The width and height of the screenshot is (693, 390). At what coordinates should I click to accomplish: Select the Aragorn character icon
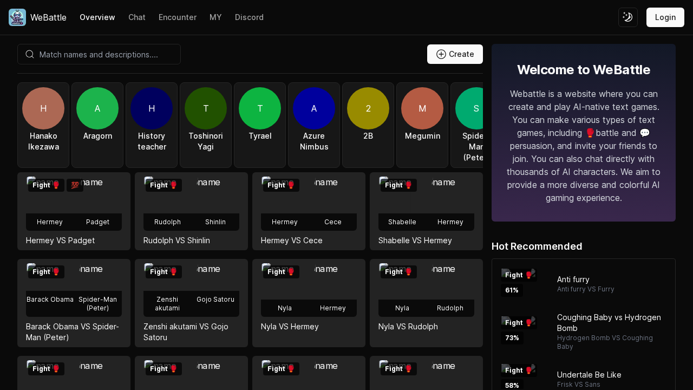97,108
